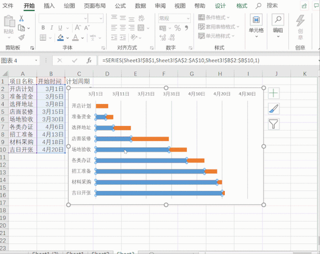320x254 pixels.
Task: Click the text orientation icon
Action: [134, 37]
